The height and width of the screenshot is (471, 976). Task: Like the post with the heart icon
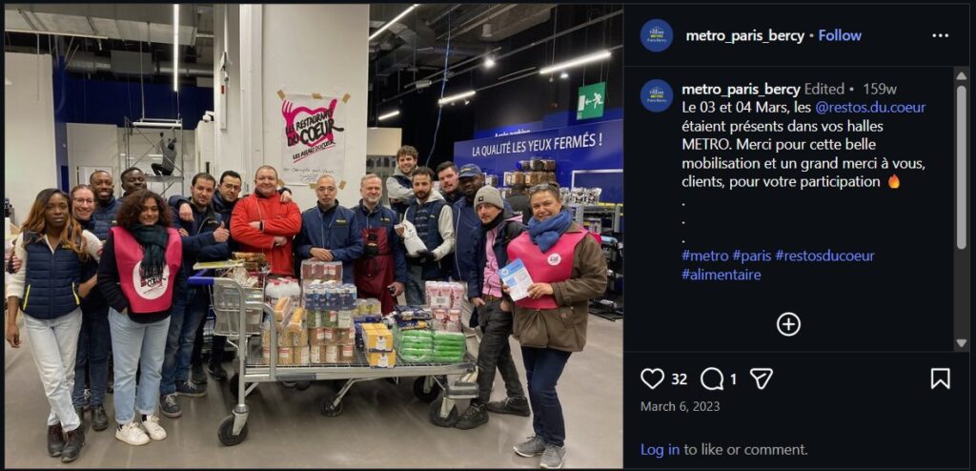652,379
